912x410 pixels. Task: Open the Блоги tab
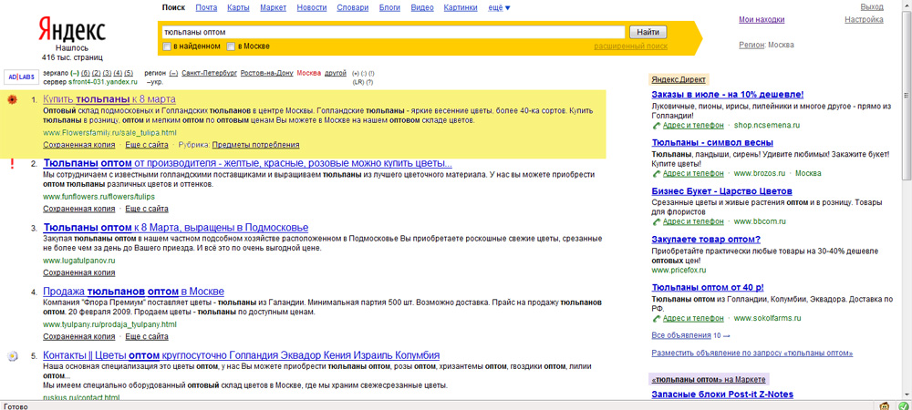point(389,7)
